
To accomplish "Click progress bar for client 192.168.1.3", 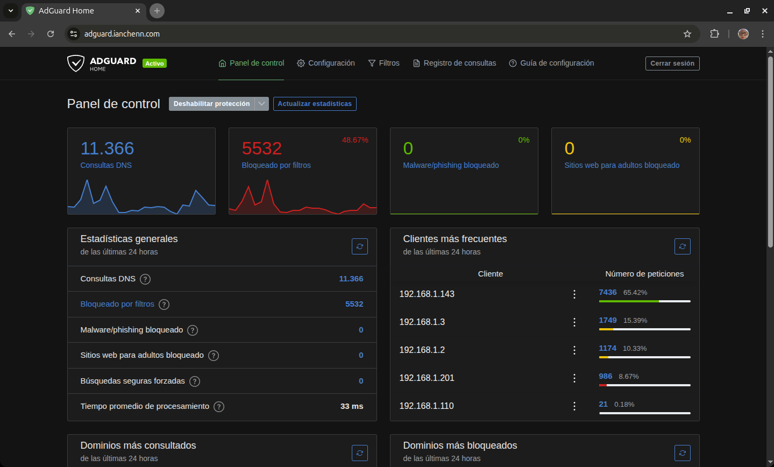I will (x=644, y=329).
